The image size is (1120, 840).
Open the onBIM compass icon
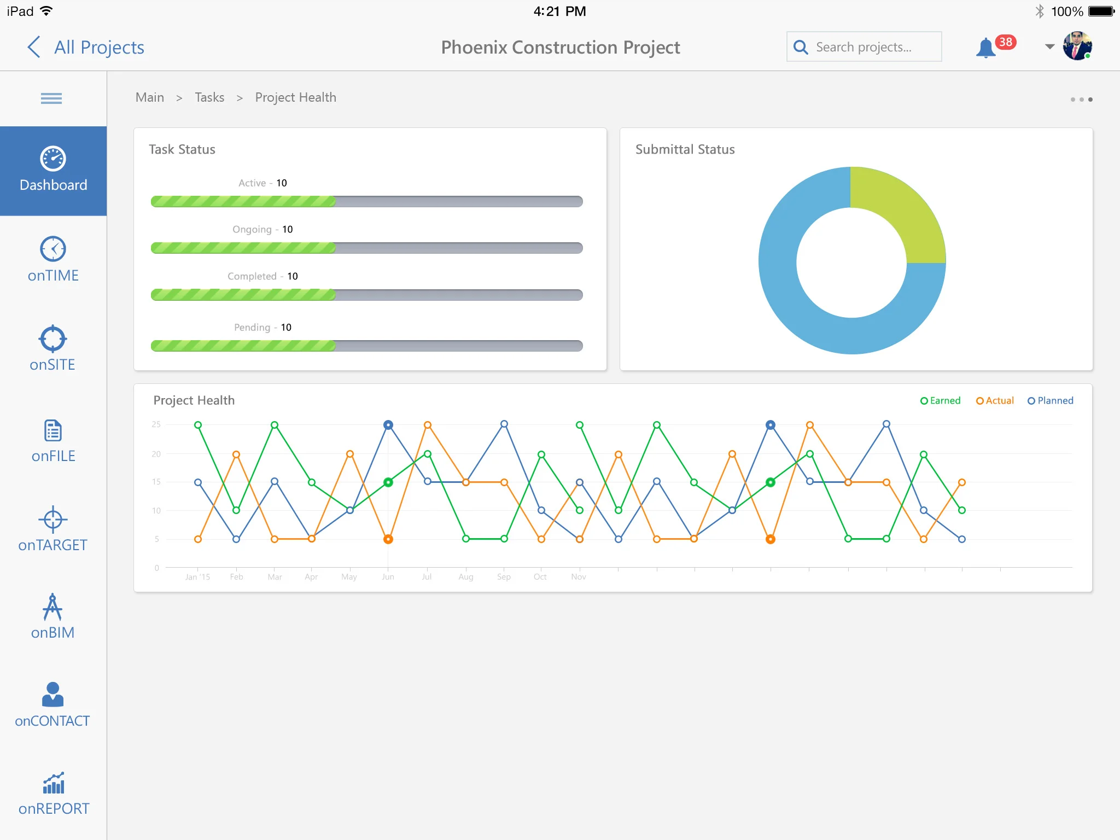click(x=53, y=607)
